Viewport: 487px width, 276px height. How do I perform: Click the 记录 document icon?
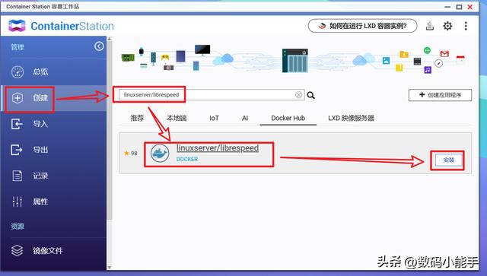click(x=17, y=176)
